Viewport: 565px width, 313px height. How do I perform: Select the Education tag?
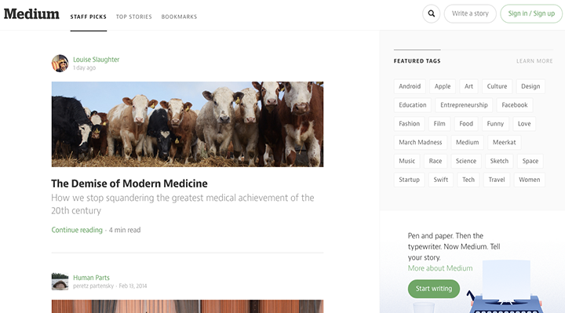pyautogui.click(x=413, y=105)
